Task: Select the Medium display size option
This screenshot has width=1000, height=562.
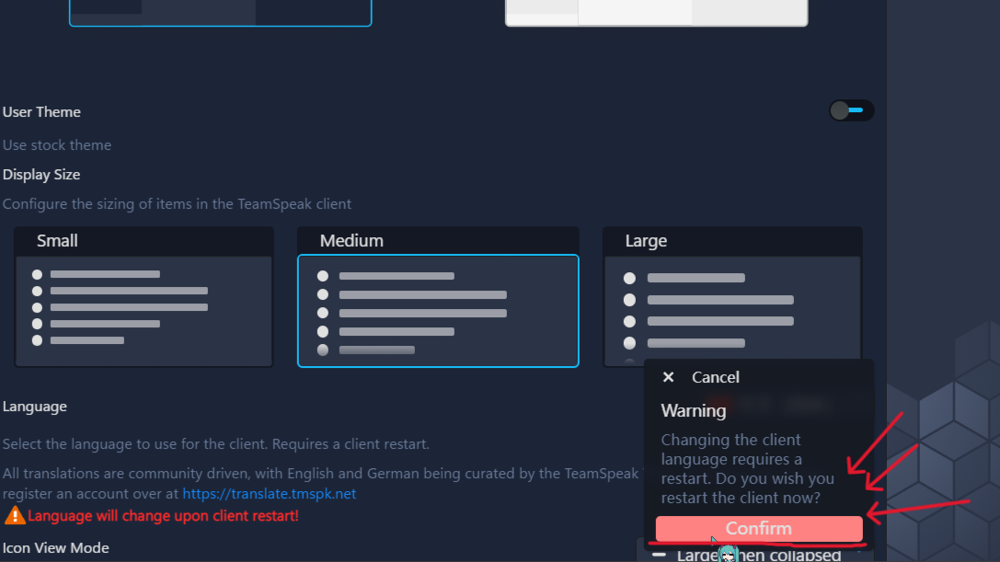Action: (x=438, y=310)
